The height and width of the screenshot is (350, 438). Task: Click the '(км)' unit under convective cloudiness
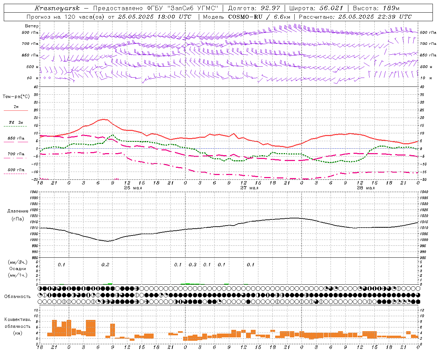[17, 333]
